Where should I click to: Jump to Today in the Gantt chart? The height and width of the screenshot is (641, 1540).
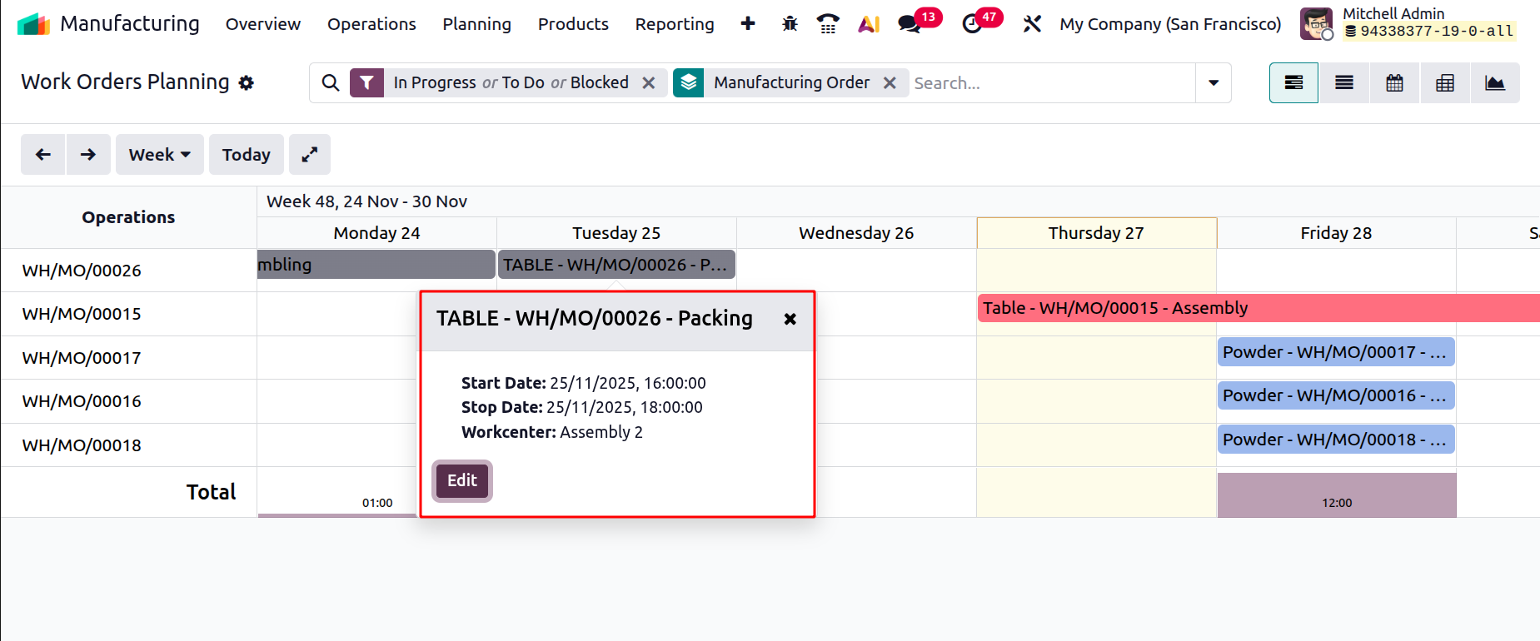click(x=246, y=155)
